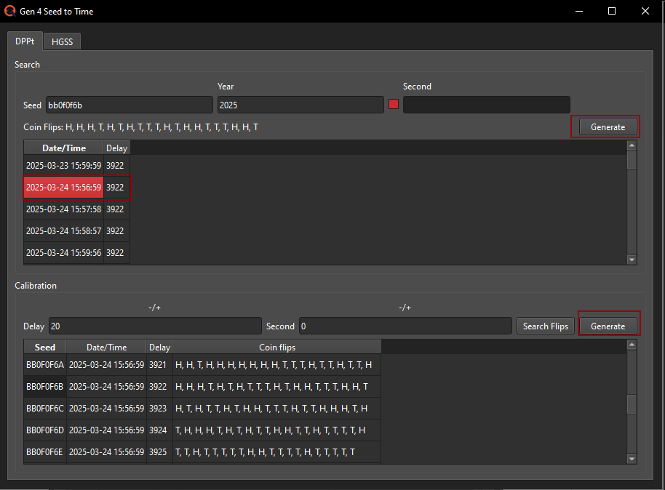
Task: Focus the Year field showing 2025
Action: click(x=300, y=105)
